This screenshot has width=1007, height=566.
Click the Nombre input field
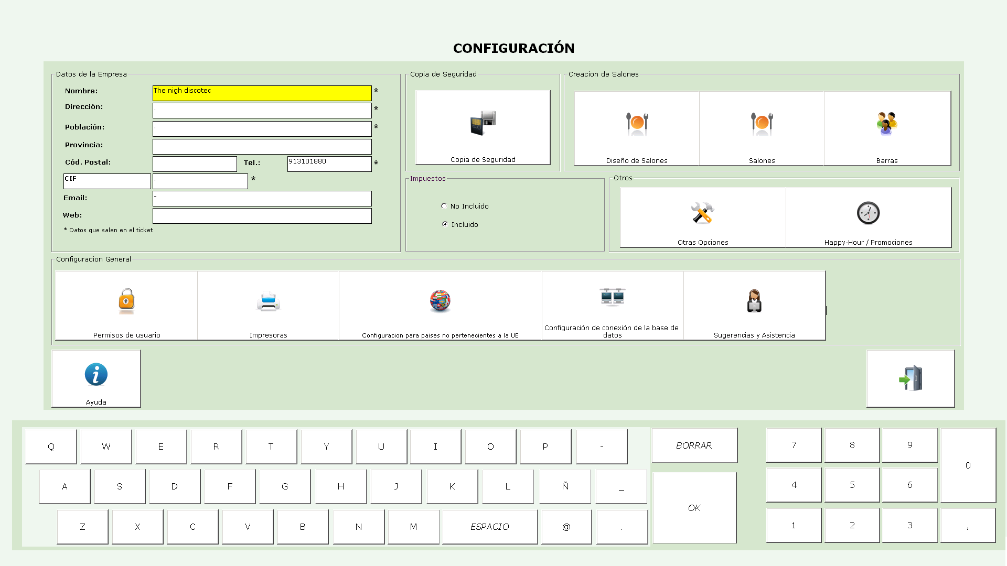pos(262,93)
